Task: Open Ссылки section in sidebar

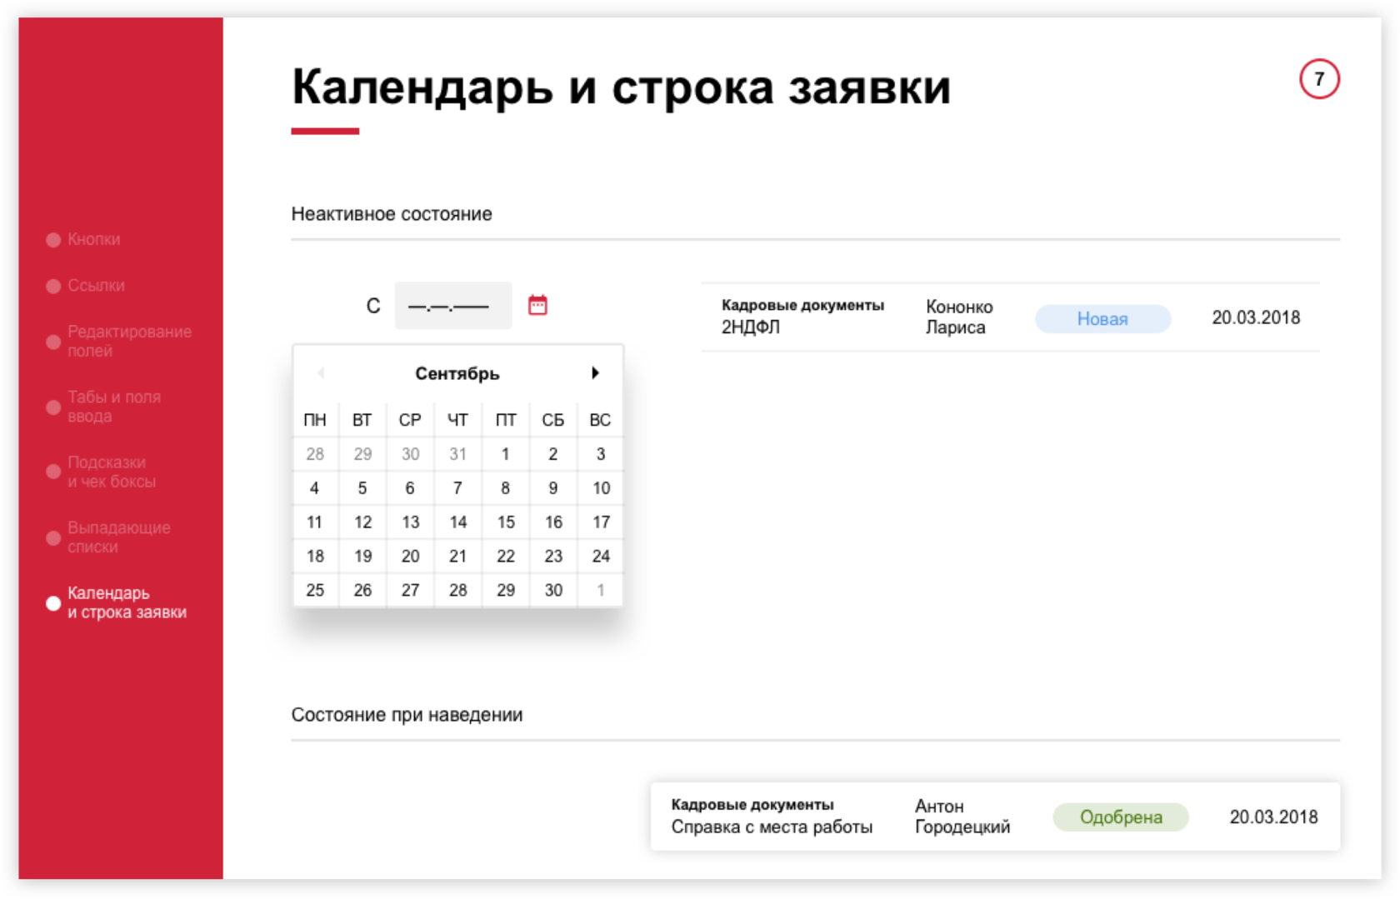Action: click(86, 286)
